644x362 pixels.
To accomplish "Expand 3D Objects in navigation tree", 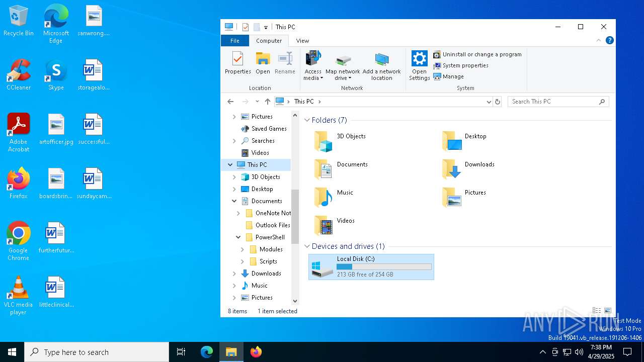I will 234,177.
